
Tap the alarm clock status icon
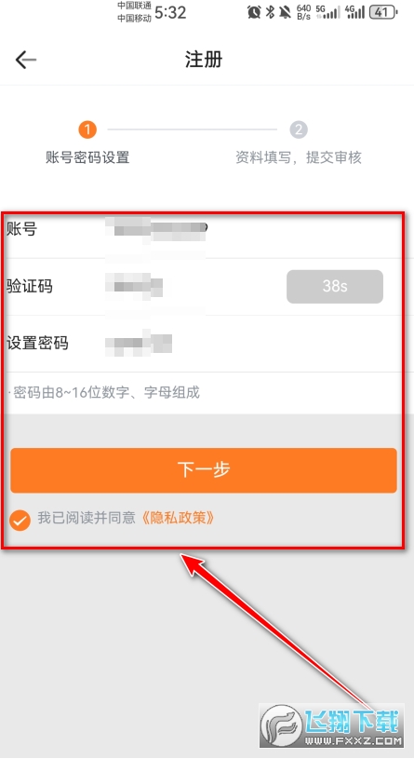[254, 12]
